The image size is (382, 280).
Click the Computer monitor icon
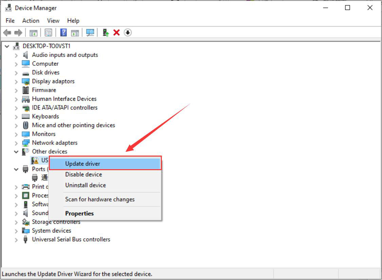(25, 64)
